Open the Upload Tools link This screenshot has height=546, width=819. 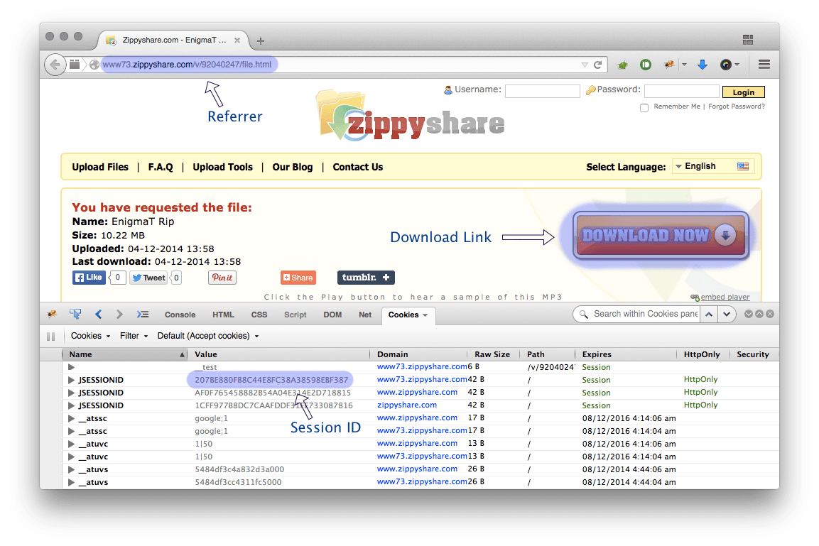click(222, 167)
